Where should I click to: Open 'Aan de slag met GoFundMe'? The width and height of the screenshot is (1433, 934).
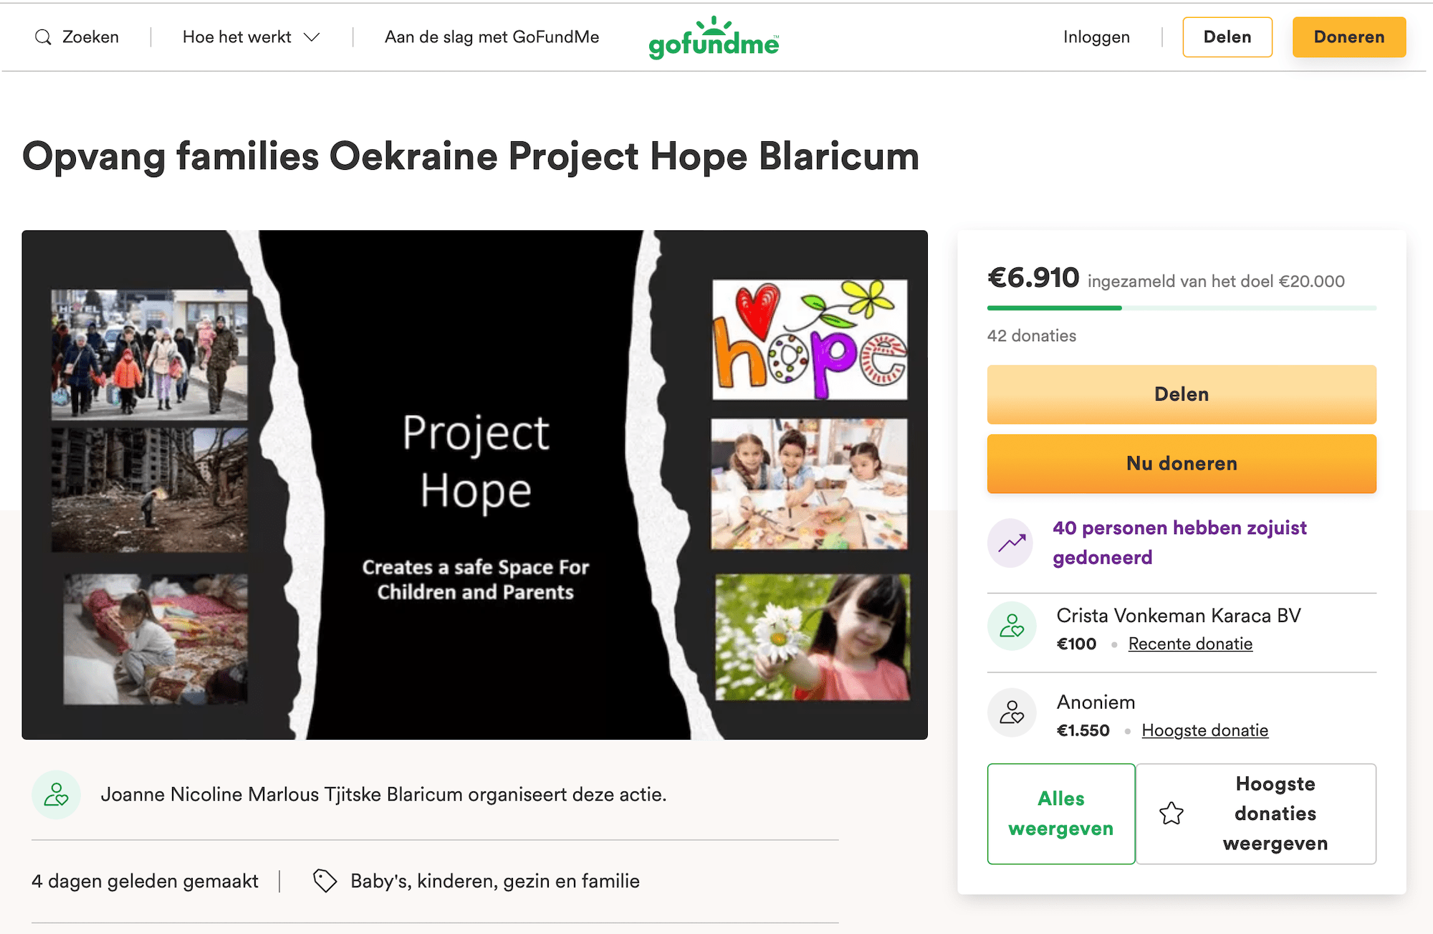(x=492, y=37)
